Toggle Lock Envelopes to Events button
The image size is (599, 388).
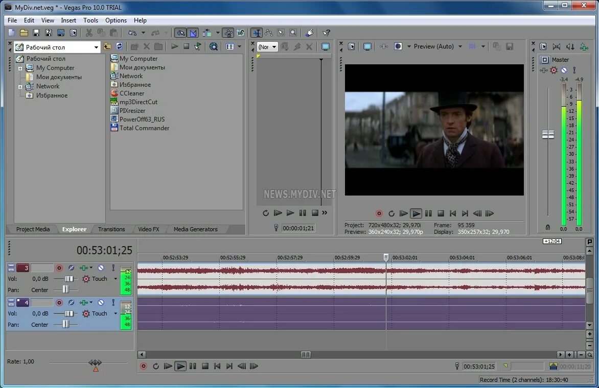click(228, 33)
